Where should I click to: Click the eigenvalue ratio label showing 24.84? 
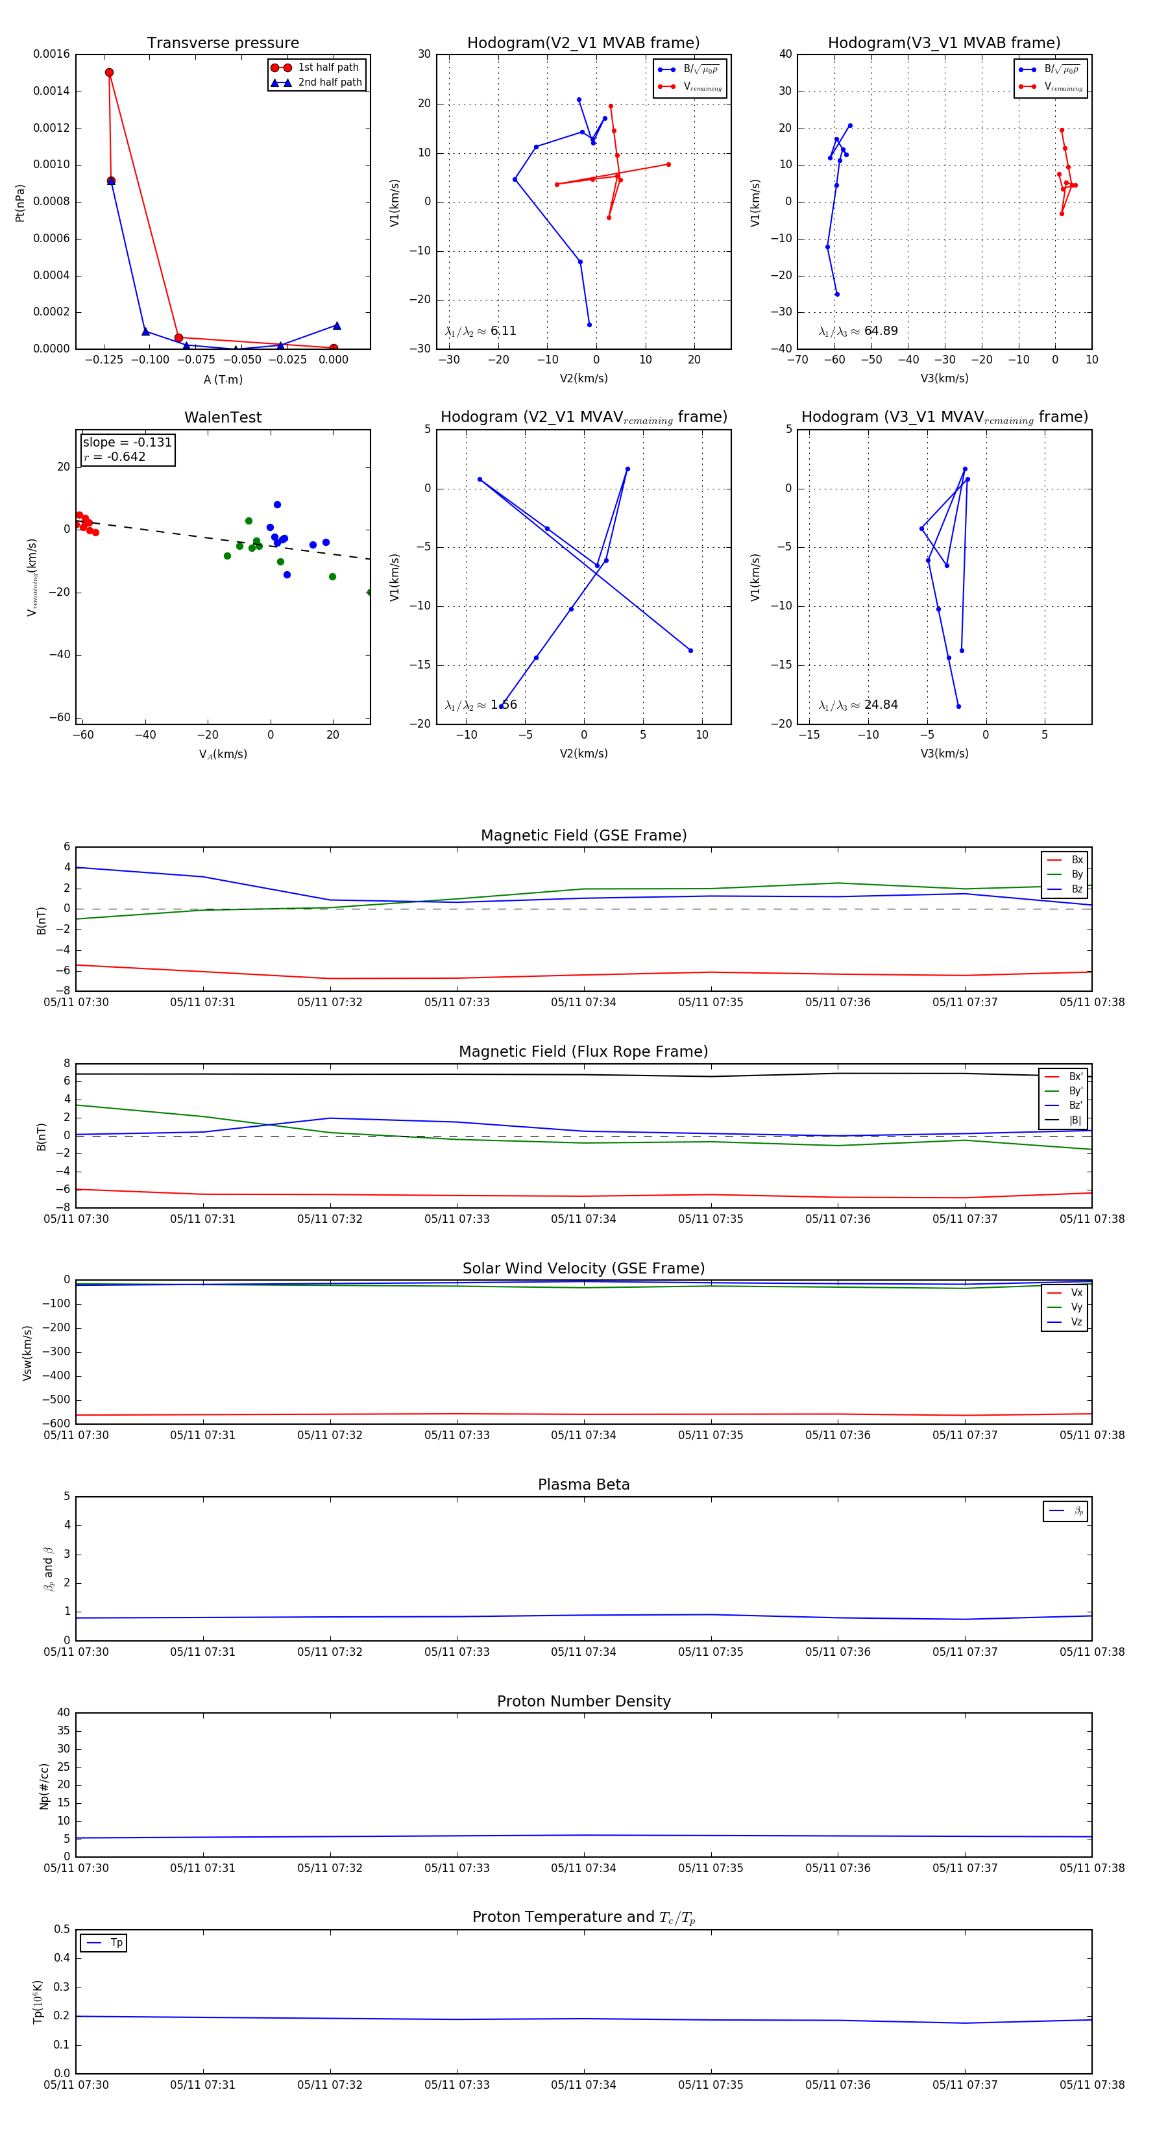click(x=858, y=705)
